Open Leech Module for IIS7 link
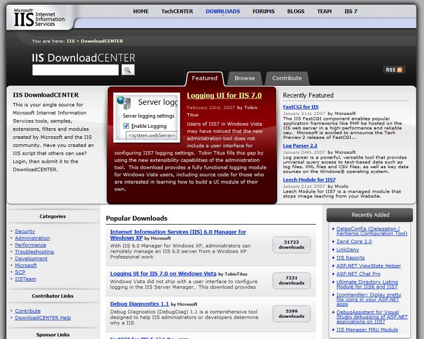 tap(309, 180)
